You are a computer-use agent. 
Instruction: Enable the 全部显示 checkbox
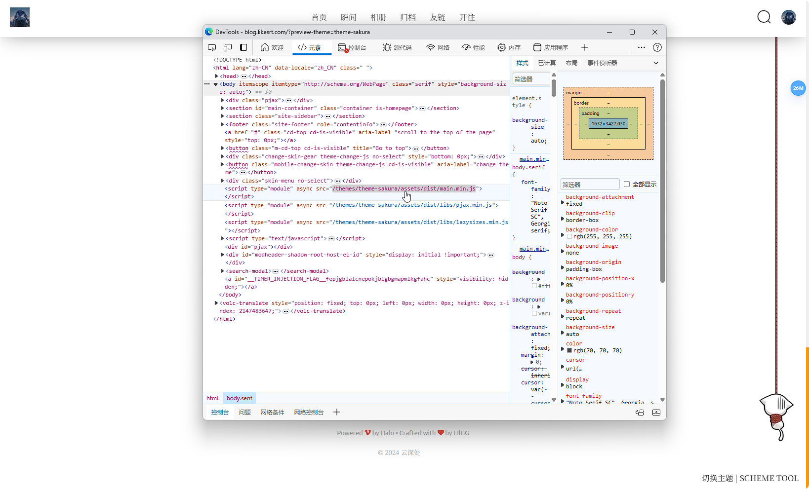[627, 185]
